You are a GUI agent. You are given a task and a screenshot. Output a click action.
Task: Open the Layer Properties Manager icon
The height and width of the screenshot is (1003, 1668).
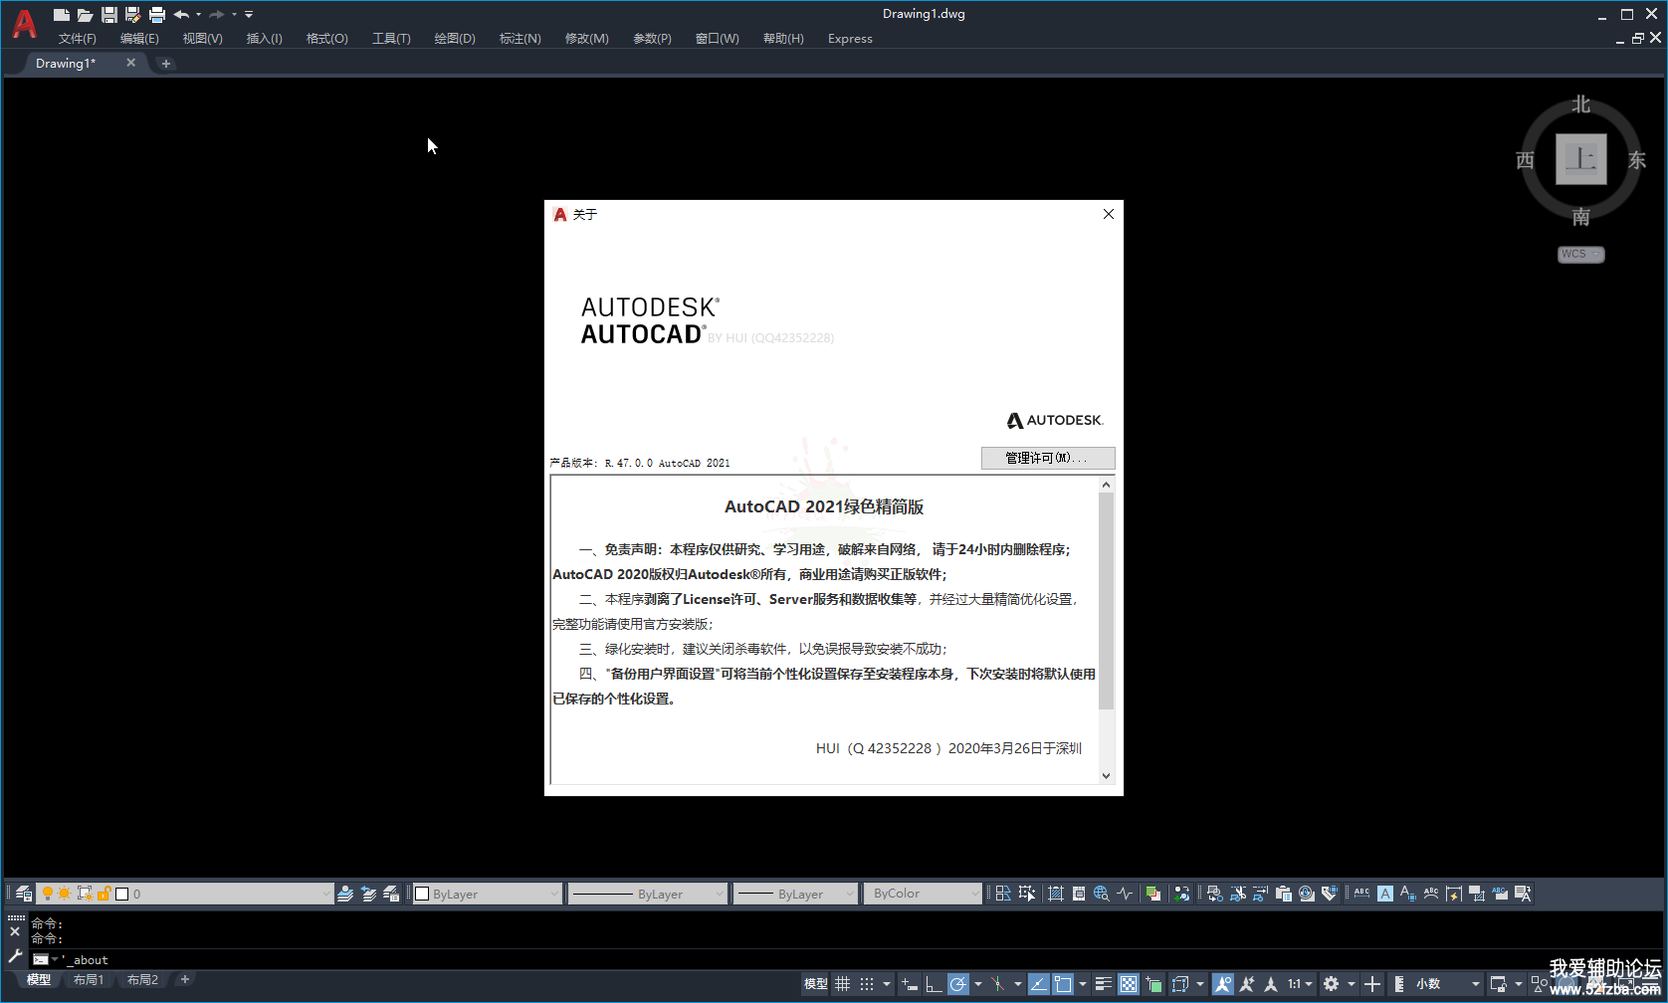(24, 894)
